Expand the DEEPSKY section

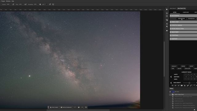pos(183,39)
